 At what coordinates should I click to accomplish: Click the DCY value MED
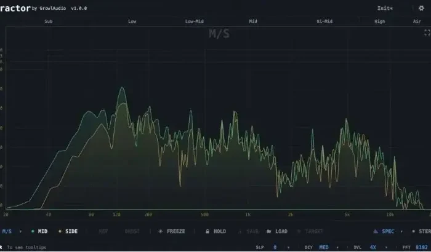tap(324, 247)
